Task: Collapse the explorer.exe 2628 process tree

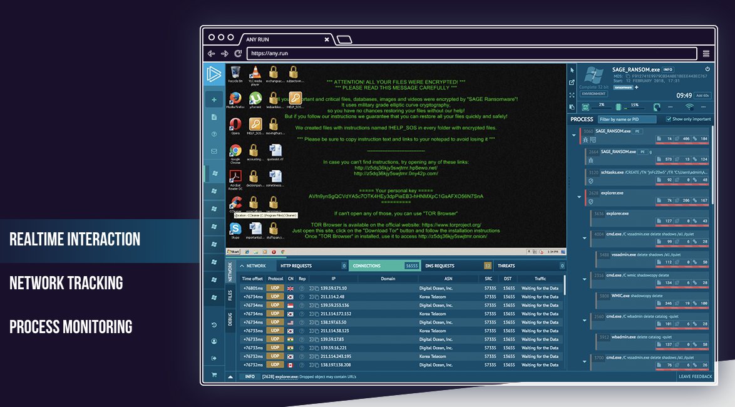Action: click(x=579, y=197)
